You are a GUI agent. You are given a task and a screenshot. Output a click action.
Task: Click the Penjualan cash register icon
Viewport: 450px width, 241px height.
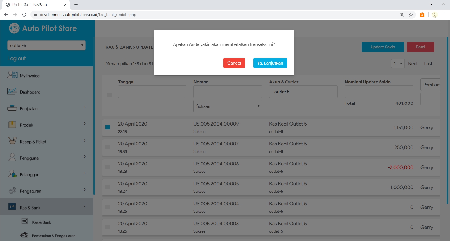point(12,108)
